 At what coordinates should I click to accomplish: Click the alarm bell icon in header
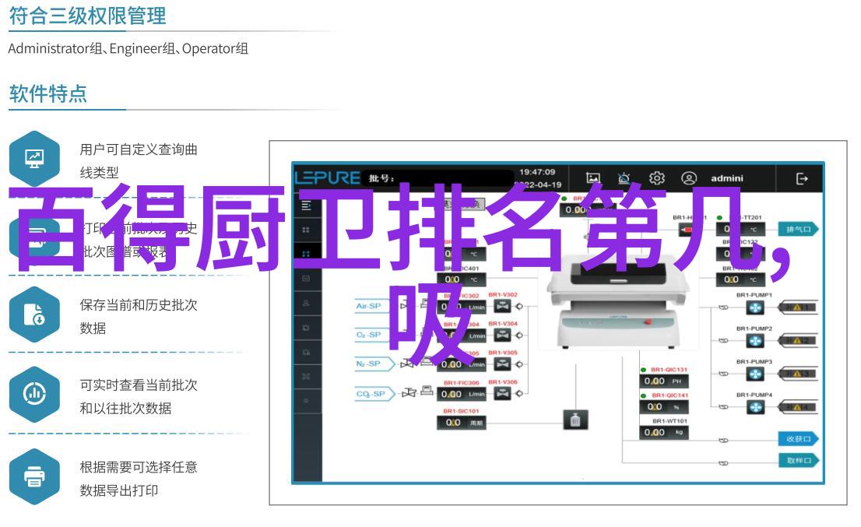[624, 178]
